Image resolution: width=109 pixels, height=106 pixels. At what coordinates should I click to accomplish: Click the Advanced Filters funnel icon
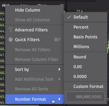10,30
